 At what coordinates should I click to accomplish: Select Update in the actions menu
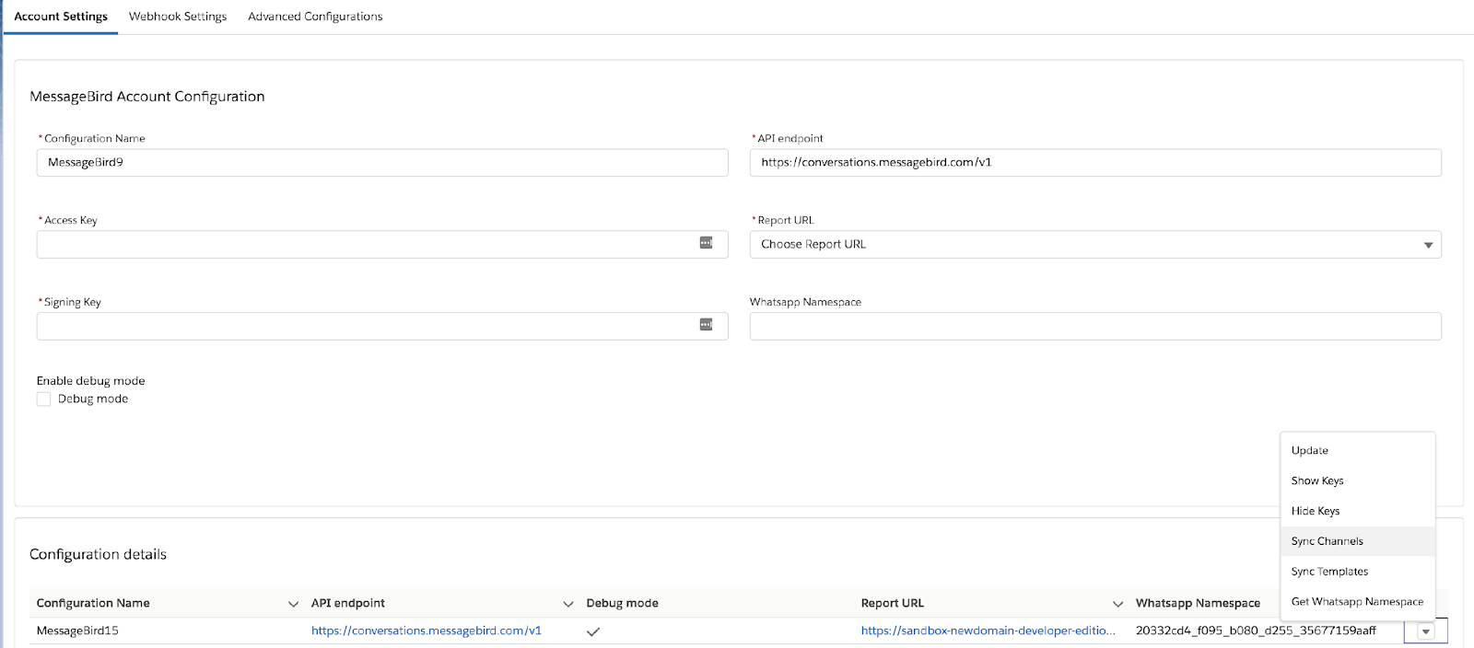click(1309, 451)
